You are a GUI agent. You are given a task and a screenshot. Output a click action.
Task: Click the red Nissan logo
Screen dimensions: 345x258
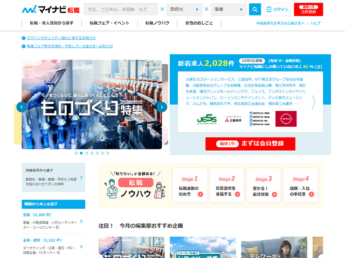286,119
